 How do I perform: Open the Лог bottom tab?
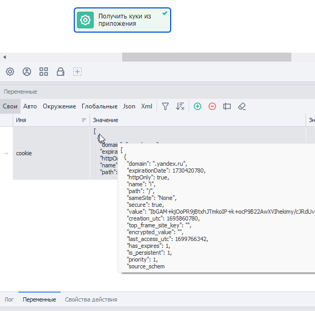[9, 299]
